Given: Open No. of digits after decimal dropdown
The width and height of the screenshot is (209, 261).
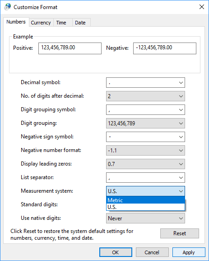Looking at the screenshot, I should (145, 96).
